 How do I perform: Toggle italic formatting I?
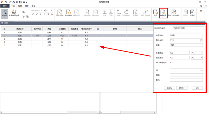pyautogui.click(x=44, y=14)
